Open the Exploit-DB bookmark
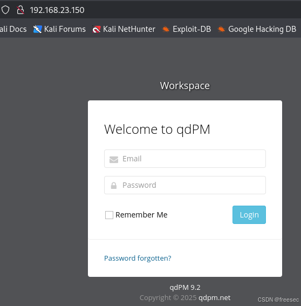Screen dimensions: 301x306 [x=186, y=29]
